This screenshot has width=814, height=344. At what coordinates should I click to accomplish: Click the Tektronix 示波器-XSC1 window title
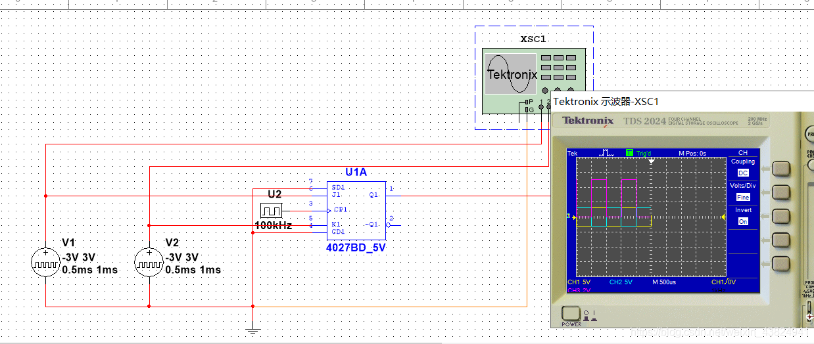pyautogui.click(x=606, y=102)
